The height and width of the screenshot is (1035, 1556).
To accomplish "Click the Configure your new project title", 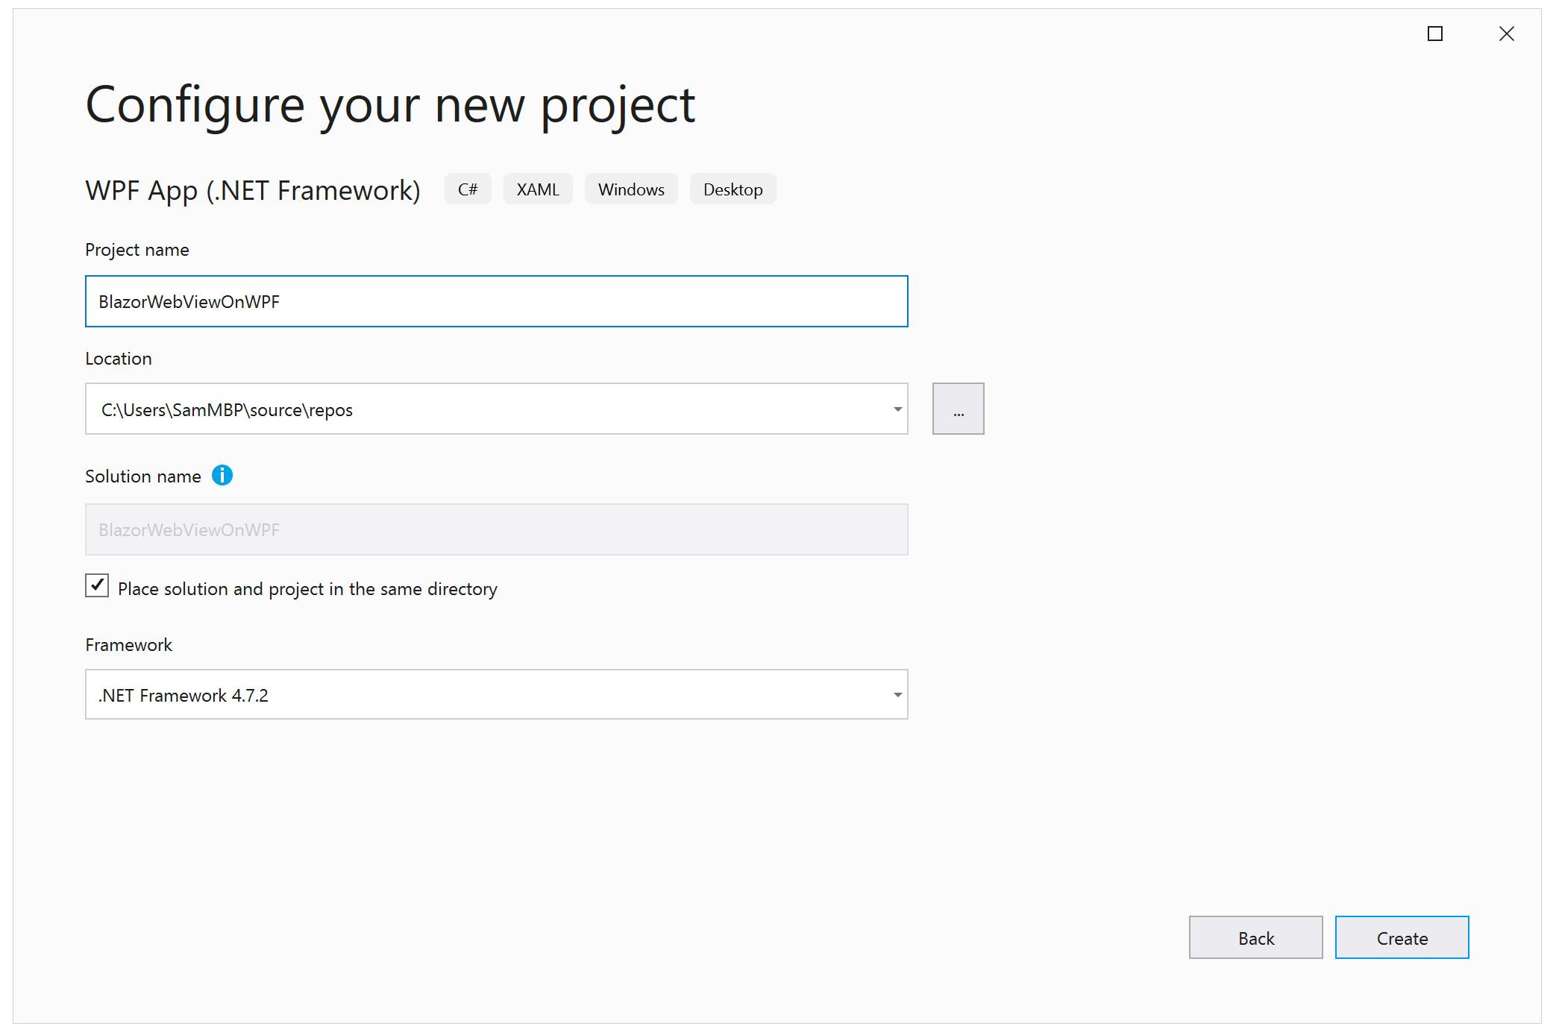I will click(x=390, y=106).
